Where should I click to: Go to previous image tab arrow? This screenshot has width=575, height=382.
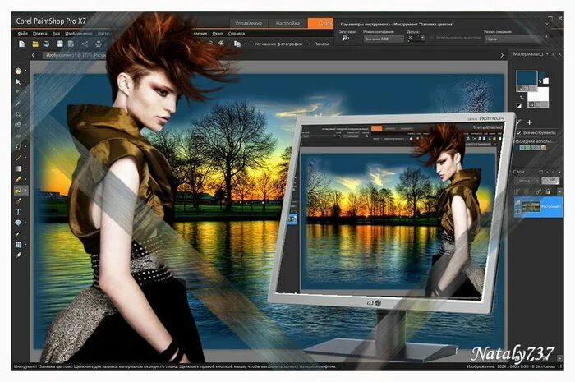click(x=34, y=55)
